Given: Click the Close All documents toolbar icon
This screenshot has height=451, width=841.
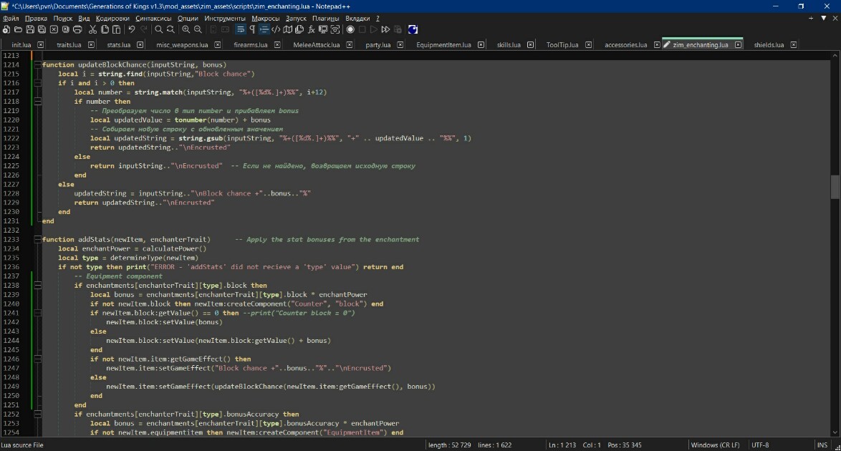Looking at the screenshot, I should click(x=65, y=29).
